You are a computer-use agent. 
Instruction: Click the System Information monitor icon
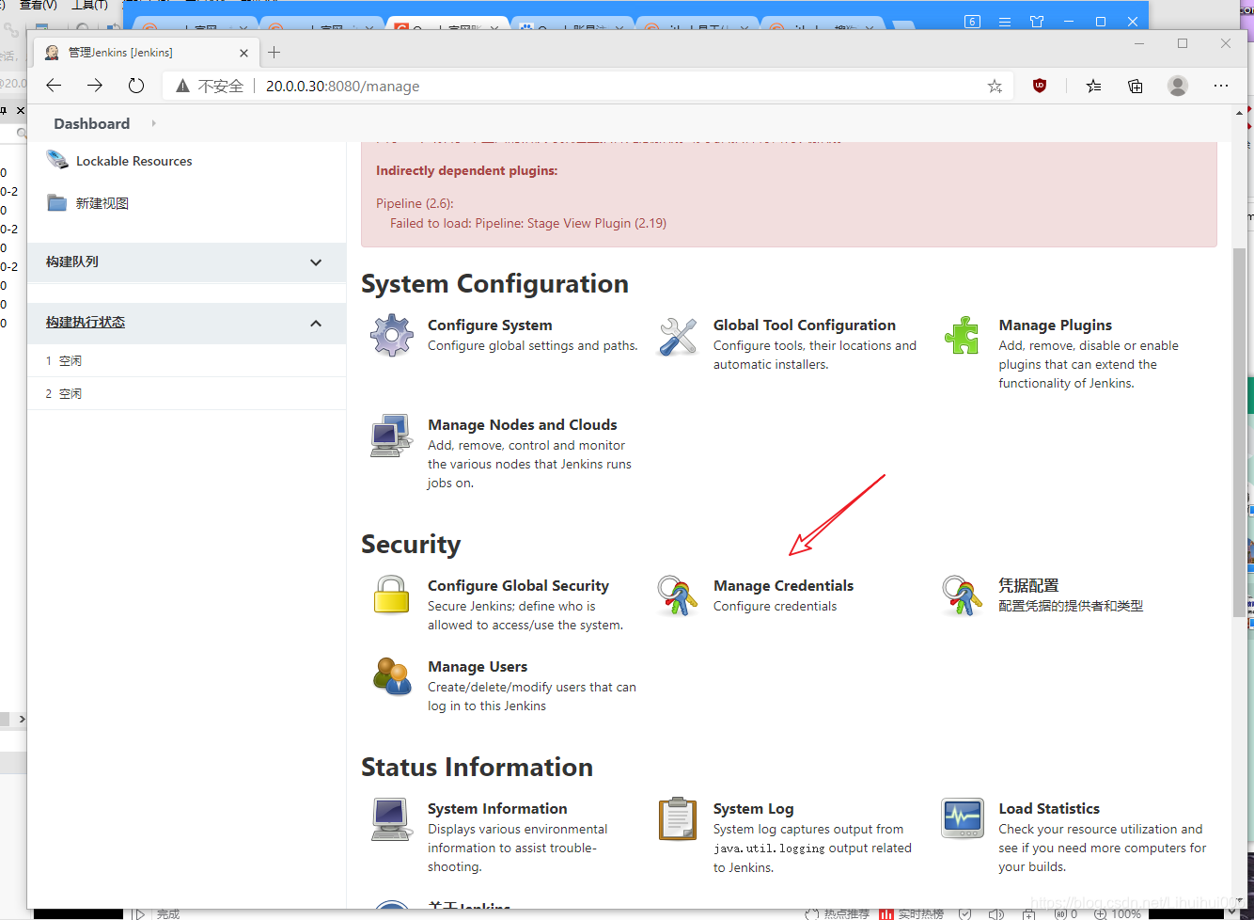pyautogui.click(x=391, y=818)
